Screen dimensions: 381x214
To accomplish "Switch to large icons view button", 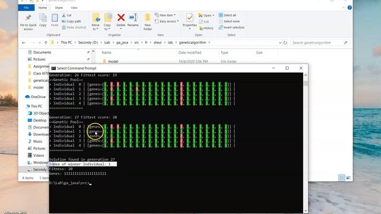I will click(x=348, y=178).
